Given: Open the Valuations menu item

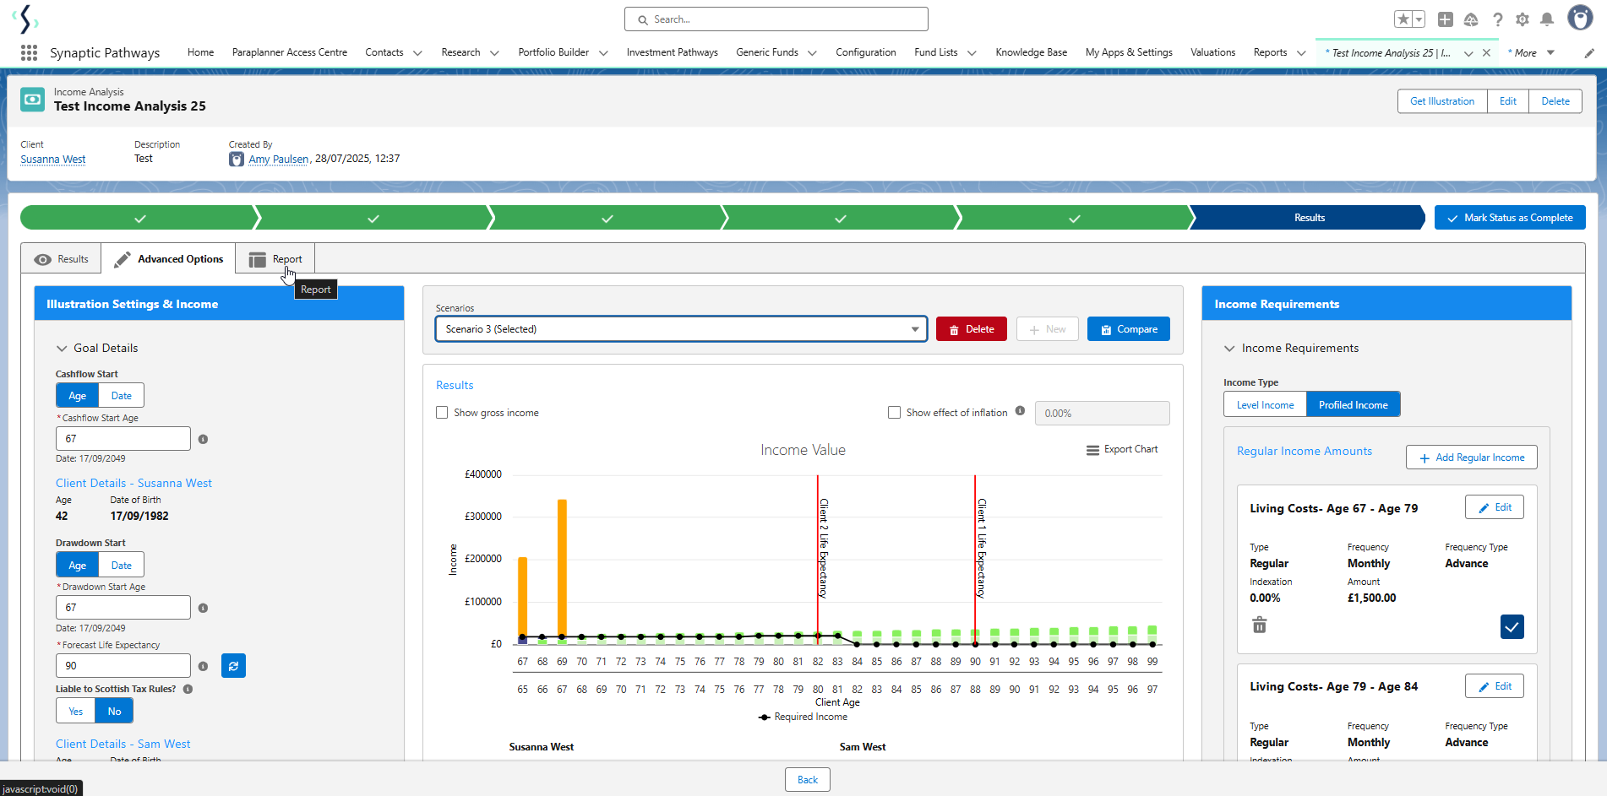Looking at the screenshot, I should coord(1212,52).
